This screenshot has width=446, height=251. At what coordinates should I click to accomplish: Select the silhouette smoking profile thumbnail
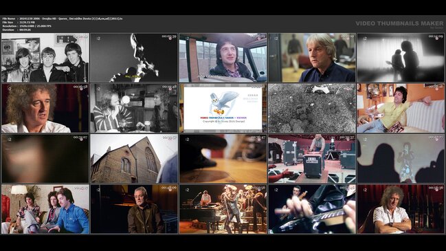[x=134, y=58]
